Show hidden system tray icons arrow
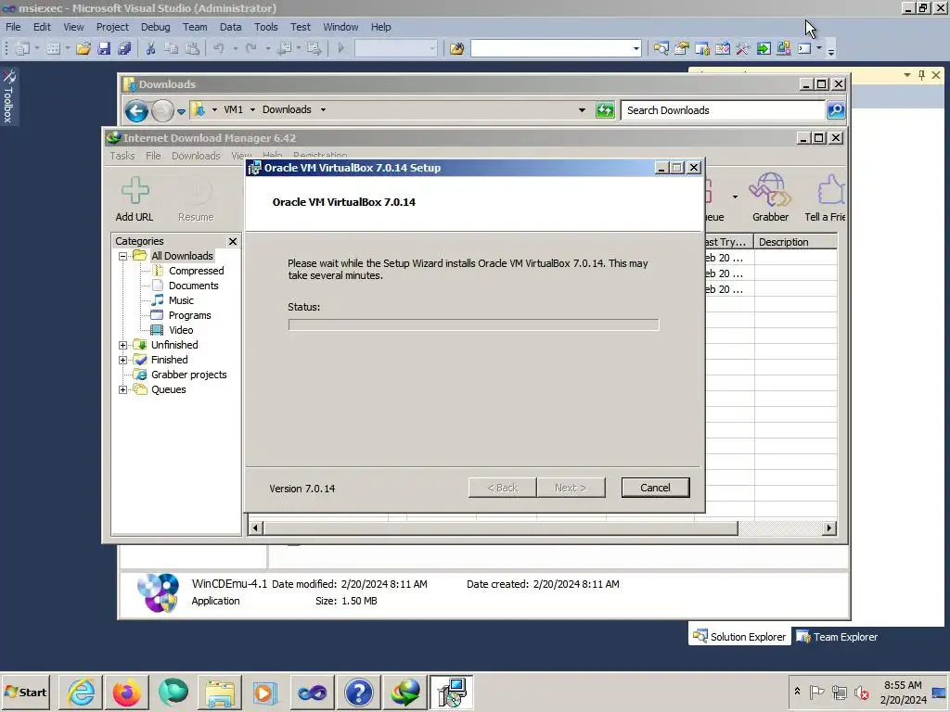 point(797,692)
